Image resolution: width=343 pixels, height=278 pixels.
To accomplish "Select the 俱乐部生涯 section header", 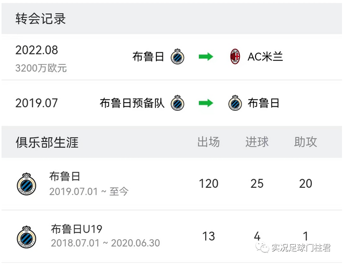I will pyautogui.click(x=47, y=142).
